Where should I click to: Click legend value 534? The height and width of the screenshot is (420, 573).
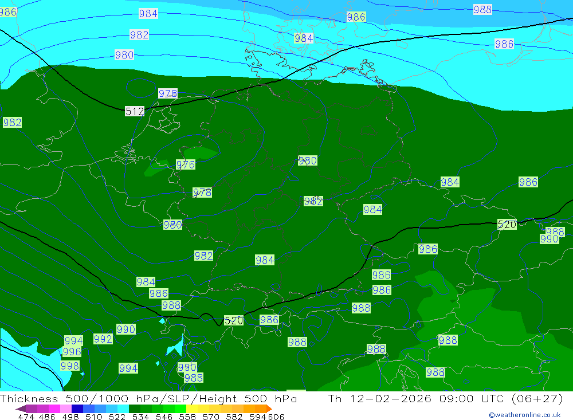[x=140, y=417]
